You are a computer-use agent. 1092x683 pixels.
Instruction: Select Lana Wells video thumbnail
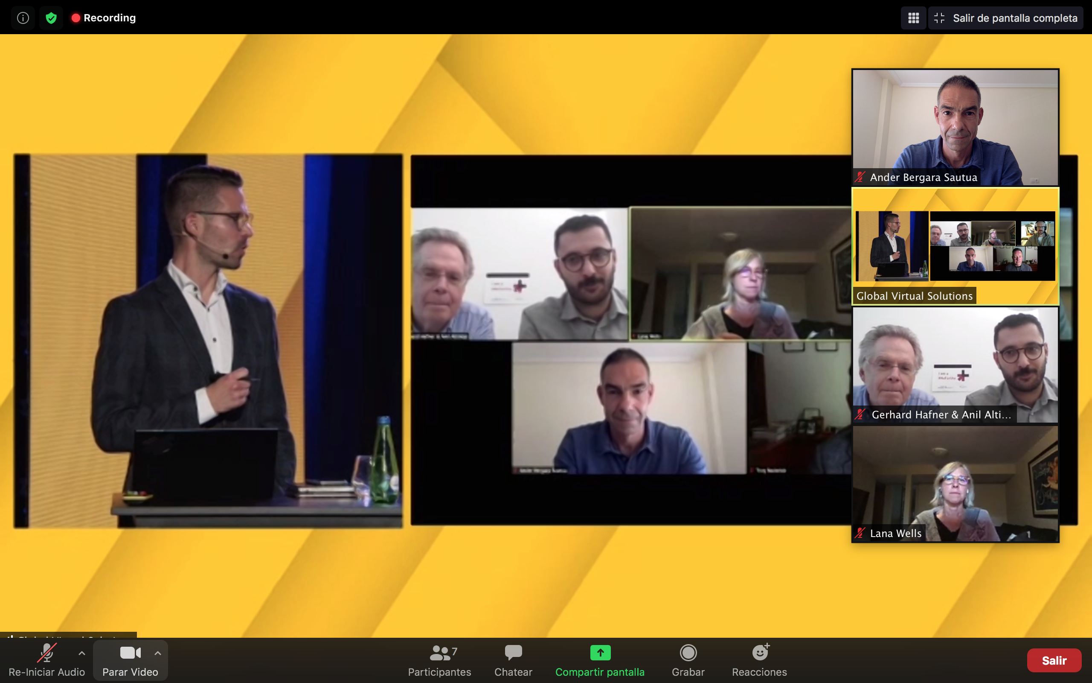[955, 484]
